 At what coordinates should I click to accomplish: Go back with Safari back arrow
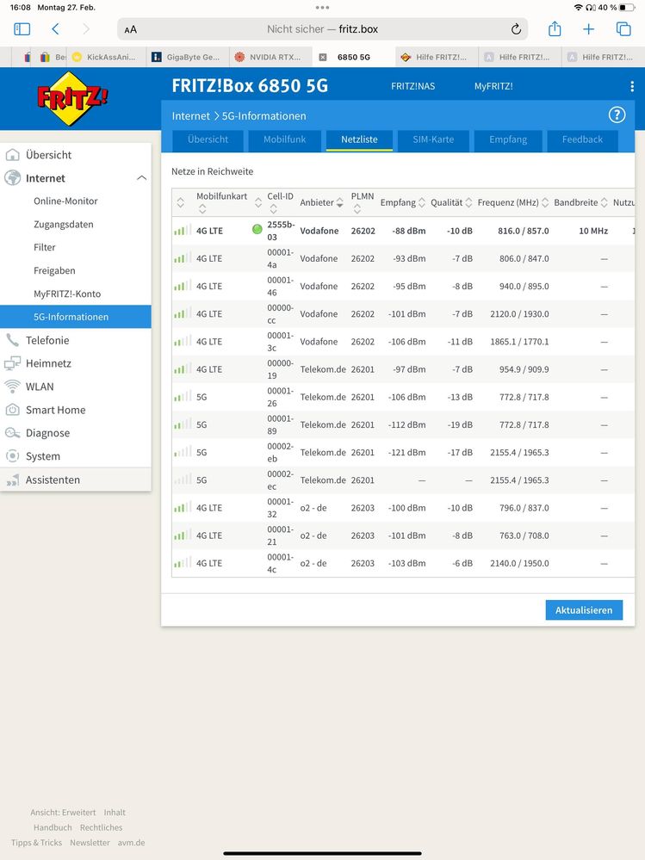[x=55, y=29]
